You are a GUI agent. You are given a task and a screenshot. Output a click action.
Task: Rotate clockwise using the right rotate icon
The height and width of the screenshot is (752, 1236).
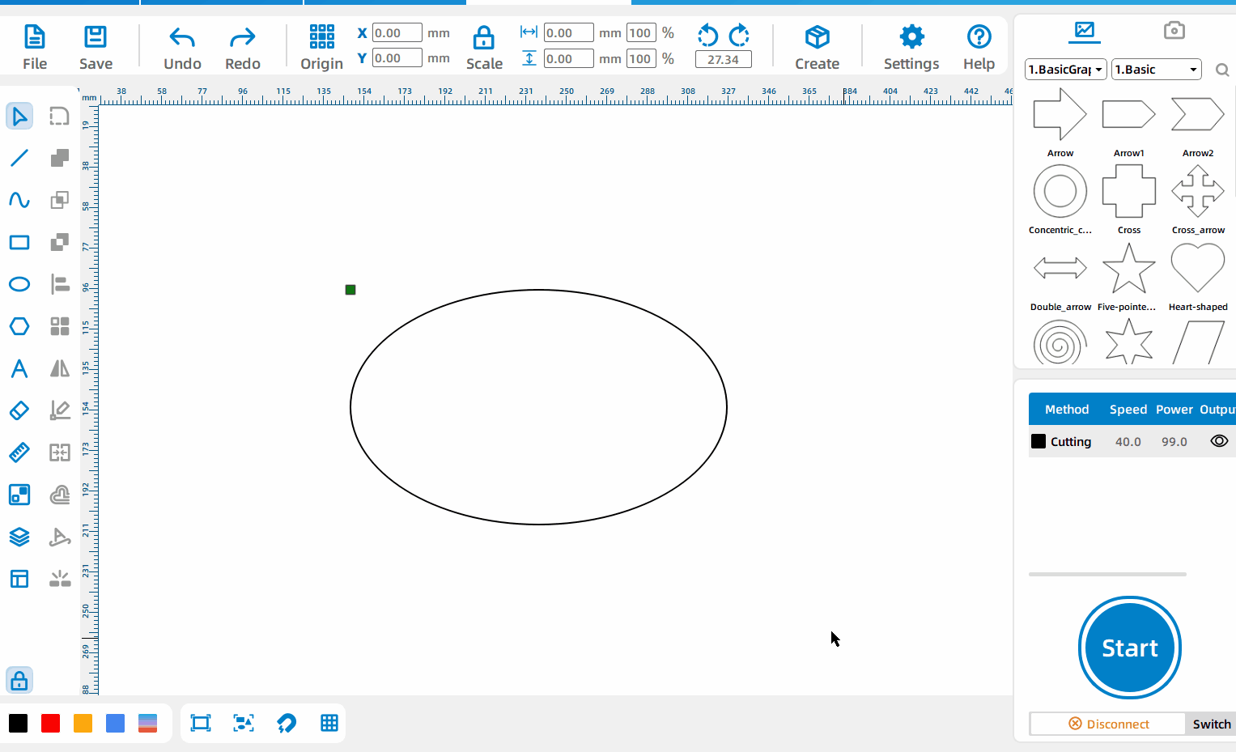(739, 35)
